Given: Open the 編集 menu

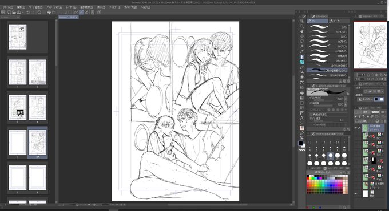Looking at the screenshot, I should click(x=21, y=7).
